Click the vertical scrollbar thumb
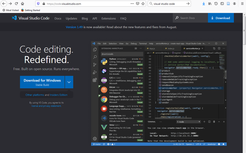The width and height of the screenshot is (246, 153). (x=244, y=30)
